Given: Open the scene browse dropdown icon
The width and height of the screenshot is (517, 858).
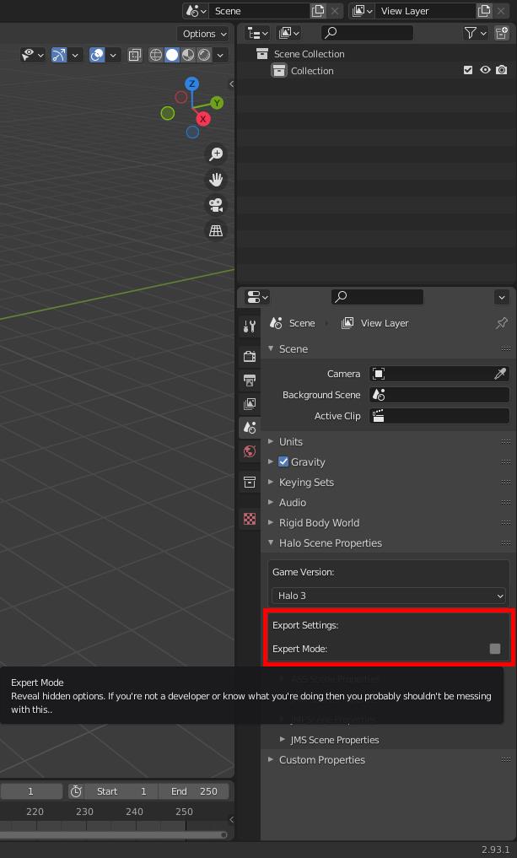Looking at the screenshot, I should [196, 11].
